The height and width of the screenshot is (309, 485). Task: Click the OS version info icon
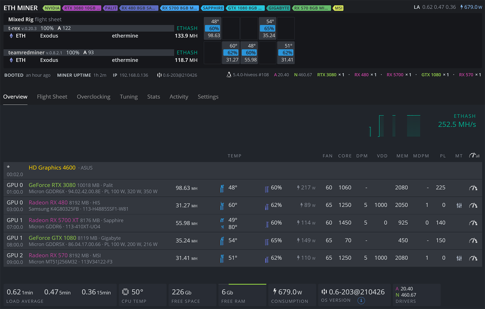click(361, 300)
